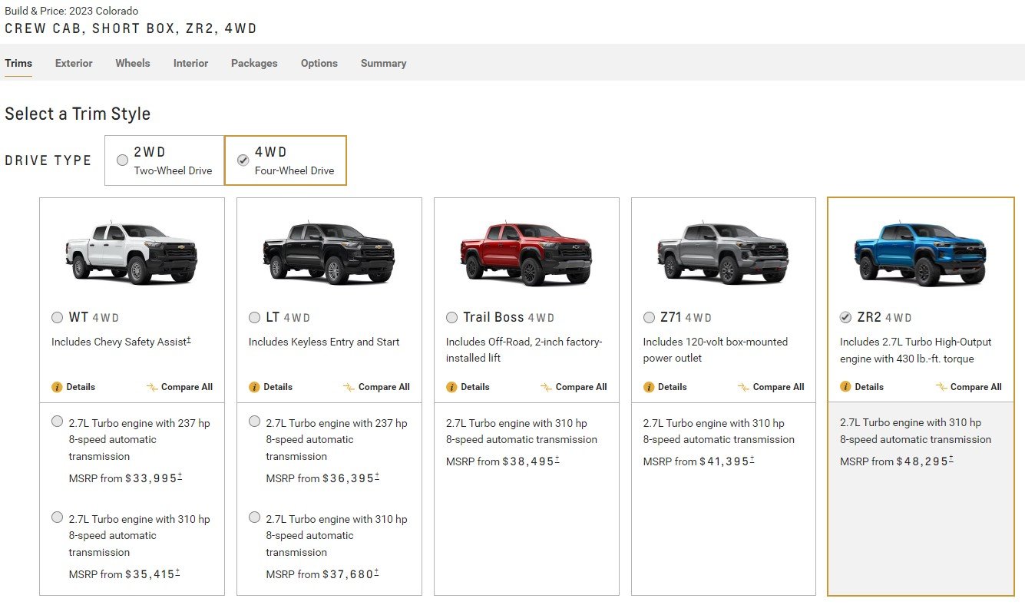Click the LT $37,680 MSRP price
The width and height of the screenshot is (1025, 615).
click(x=348, y=574)
